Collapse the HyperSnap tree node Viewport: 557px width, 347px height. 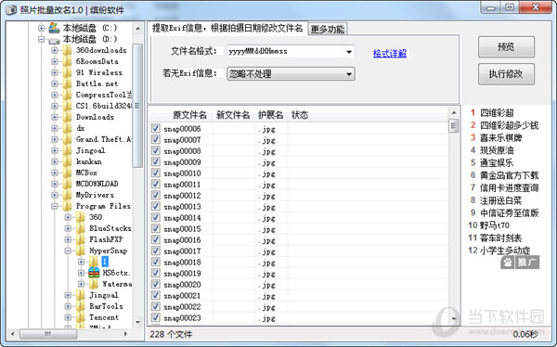click(68, 251)
